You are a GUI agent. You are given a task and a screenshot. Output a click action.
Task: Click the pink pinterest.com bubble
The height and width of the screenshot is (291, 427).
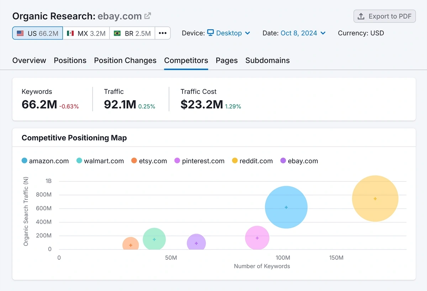pos(257,238)
